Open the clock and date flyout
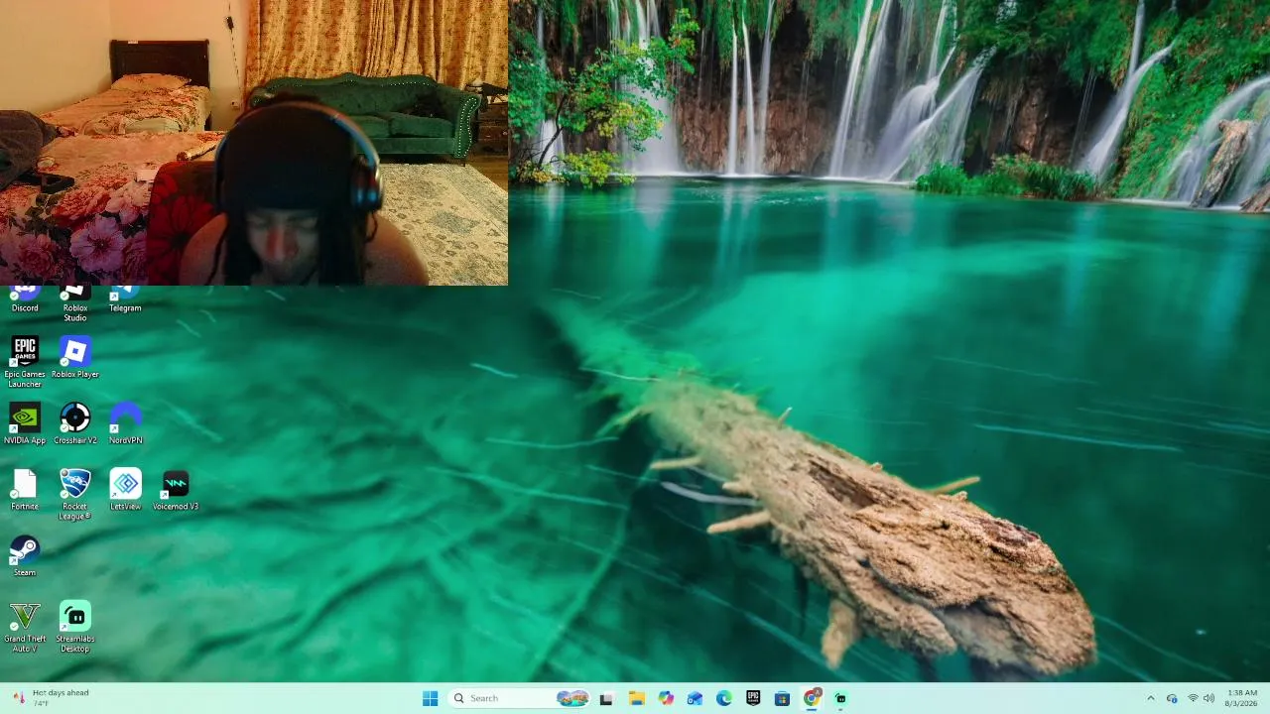The height and width of the screenshot is (714, 1270). coord(1242,698)
